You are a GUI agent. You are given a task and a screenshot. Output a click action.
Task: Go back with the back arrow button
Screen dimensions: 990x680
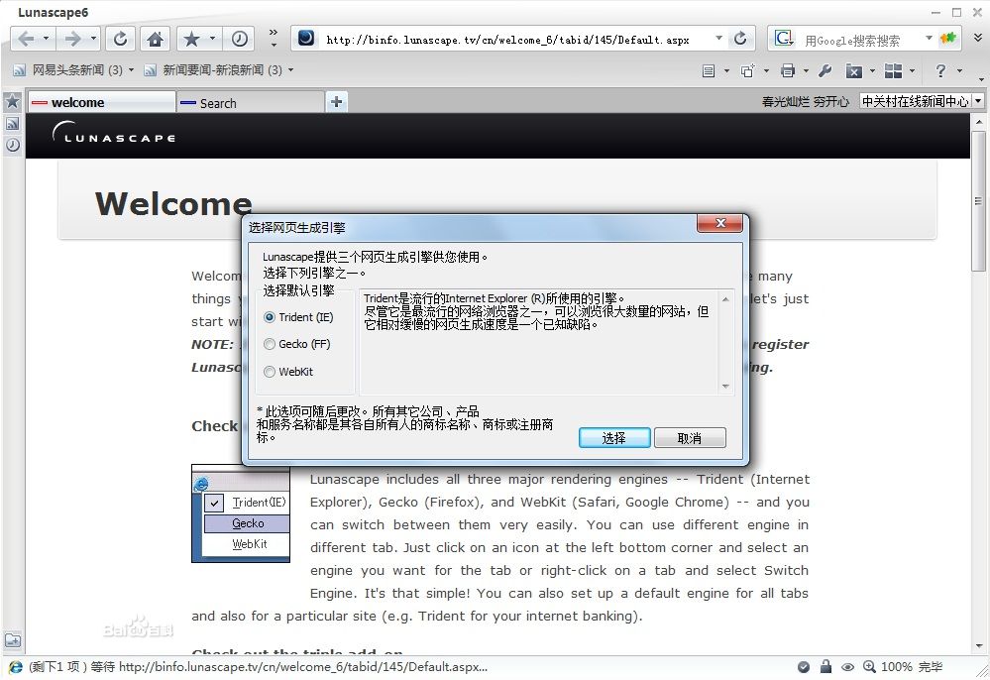click(x=26, y=39)
